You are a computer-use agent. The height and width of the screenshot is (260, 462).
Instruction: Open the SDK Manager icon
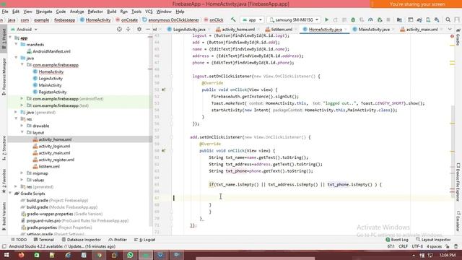click(x=437, y=19)
